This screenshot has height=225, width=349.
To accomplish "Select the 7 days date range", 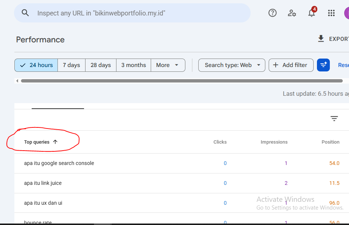I will coord(71,65).
